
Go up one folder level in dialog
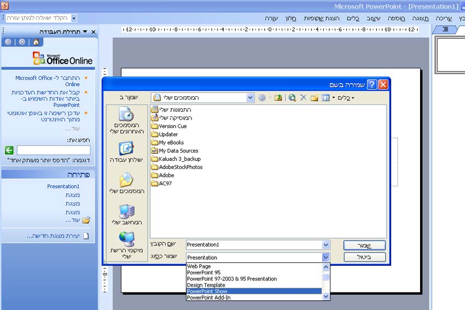(x=278, y=97)
